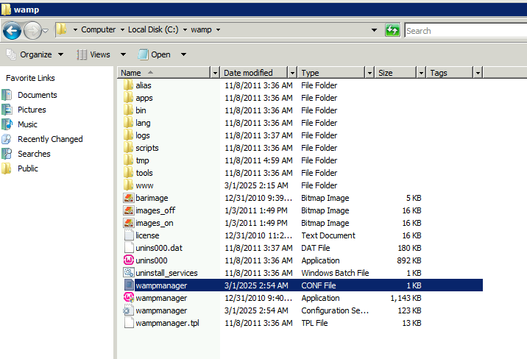527x359 pixels.
Task: Select images_off bitmap file icon
Action: coord(128,210)
